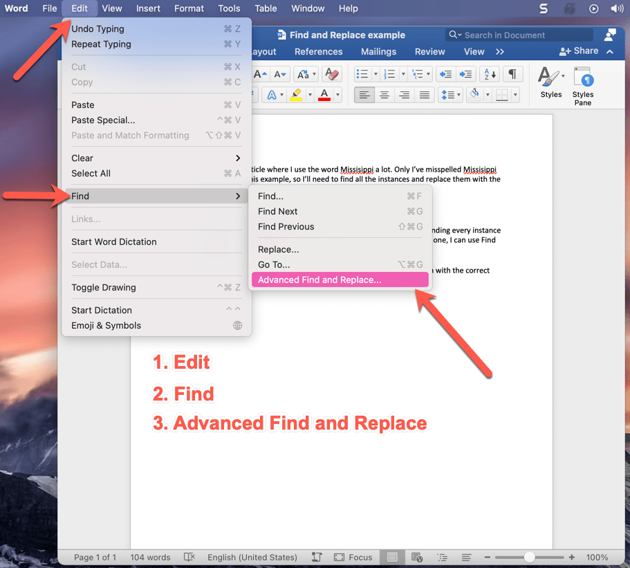Decrease font size with the A-down icon
This screenshot has height=568, width=630.
coord(279,74)
